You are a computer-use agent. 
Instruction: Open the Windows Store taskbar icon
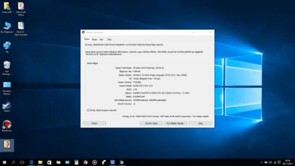(x=49, y=162)
